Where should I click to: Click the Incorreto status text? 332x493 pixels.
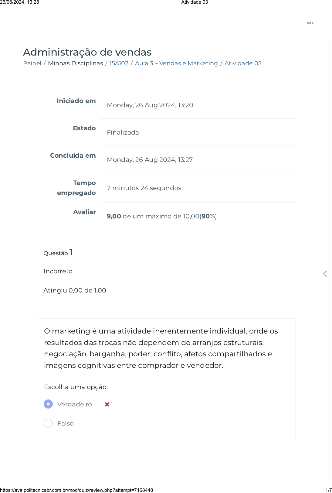(x=58, y=271)
